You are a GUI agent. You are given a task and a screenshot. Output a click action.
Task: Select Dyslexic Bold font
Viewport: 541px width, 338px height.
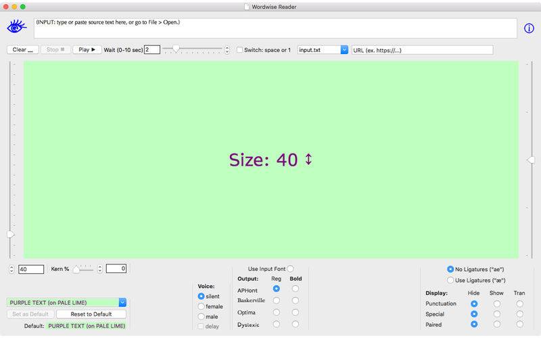(x=296, y=324)
